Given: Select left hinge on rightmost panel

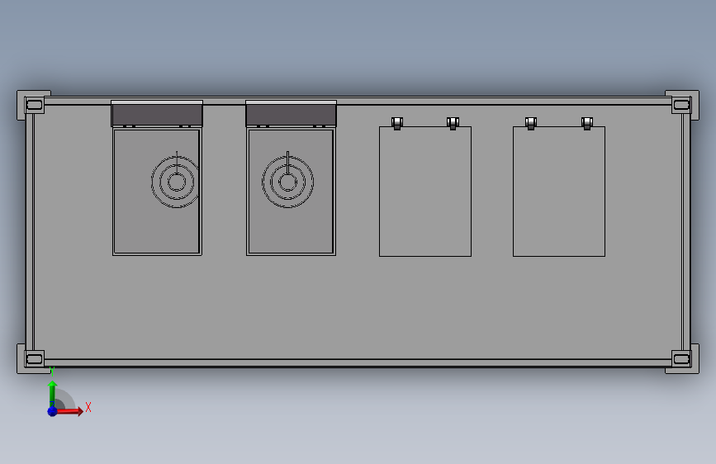Looking at the screenshot, I should pyautogui.click(x=531, y=123).
